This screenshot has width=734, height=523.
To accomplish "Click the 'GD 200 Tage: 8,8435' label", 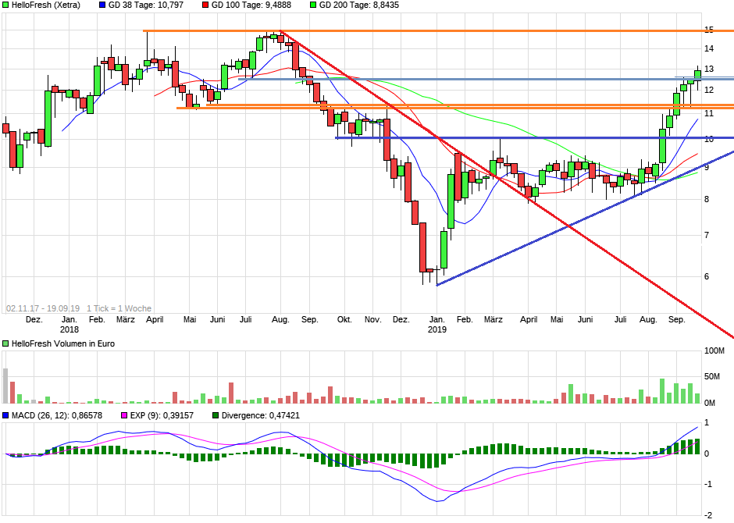I will point(359,5).
